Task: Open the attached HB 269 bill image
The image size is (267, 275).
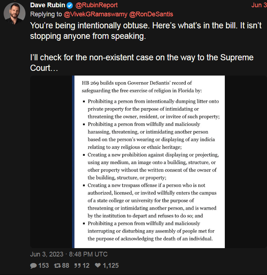Action: [148, 162]
